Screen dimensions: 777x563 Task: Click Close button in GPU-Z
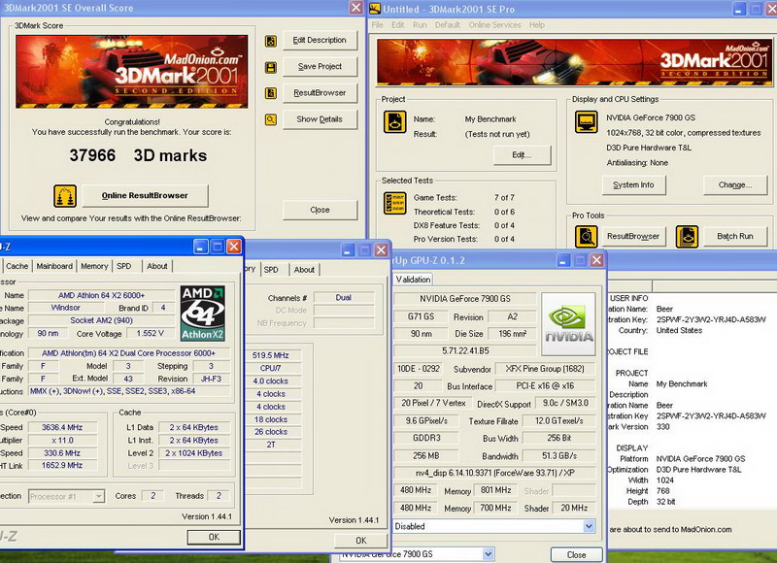pos(576,555)
